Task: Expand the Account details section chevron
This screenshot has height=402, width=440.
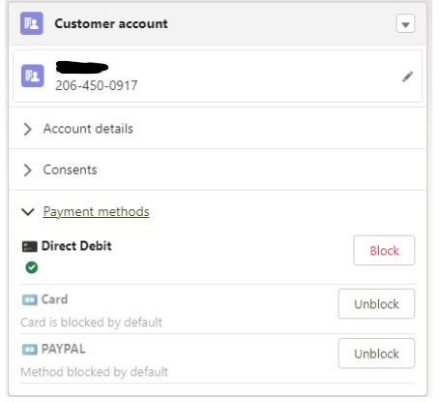Action: click(28, 129)
